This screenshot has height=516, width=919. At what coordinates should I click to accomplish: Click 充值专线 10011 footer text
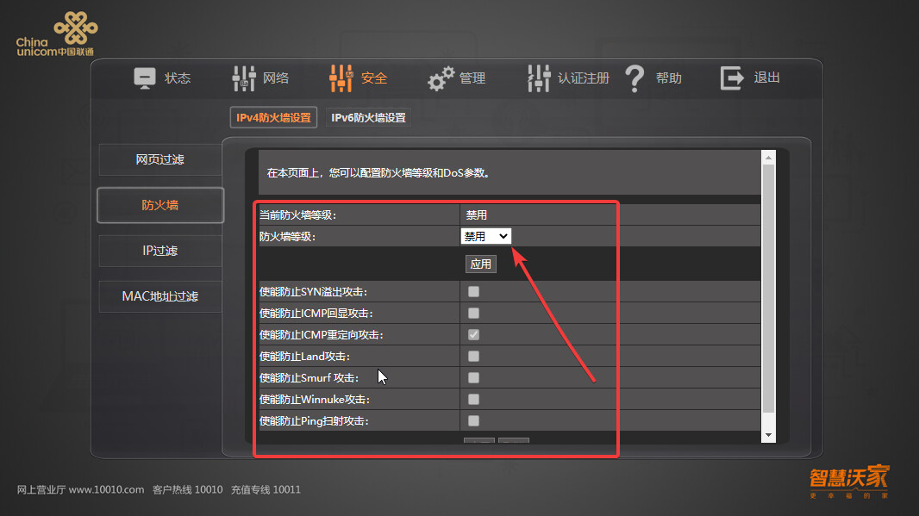coord(266,489)
